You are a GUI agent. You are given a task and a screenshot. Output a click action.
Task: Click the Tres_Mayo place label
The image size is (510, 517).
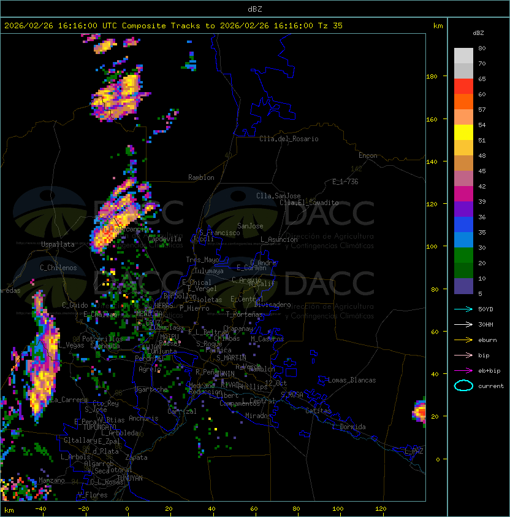[202, 260]
